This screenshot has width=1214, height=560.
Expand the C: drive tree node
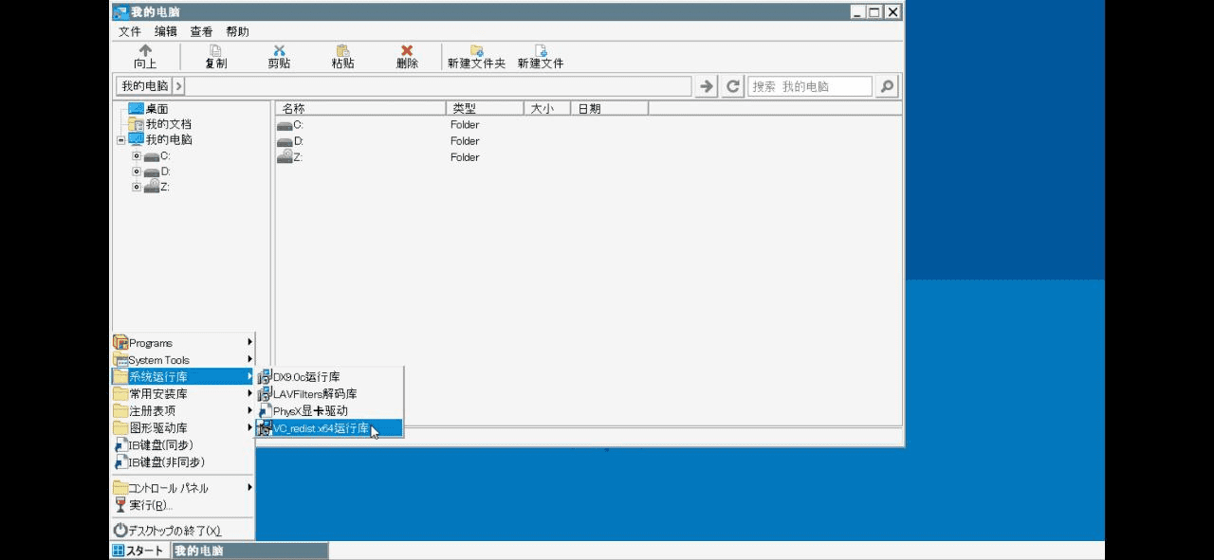[x=137, y=156]
